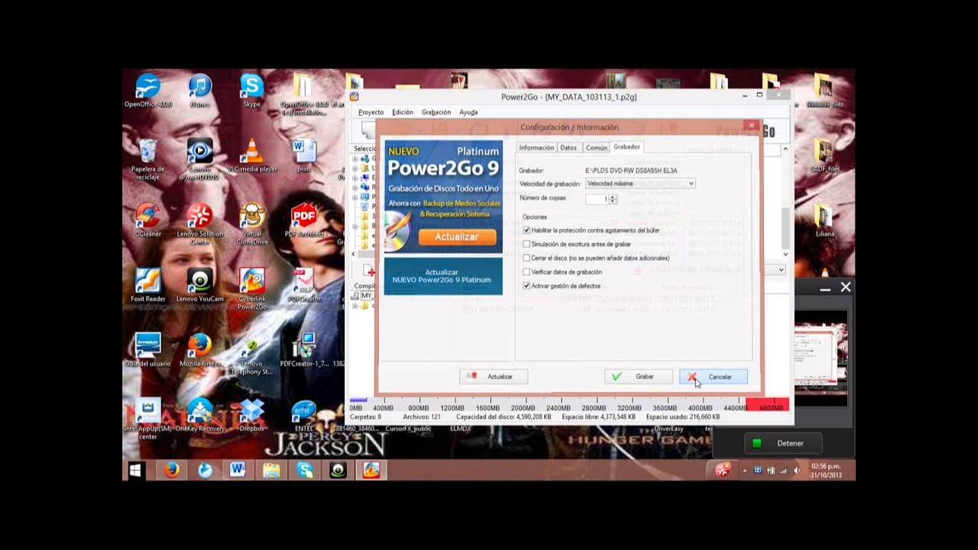This screenshot has width=978, height=550.
Task: Click orange Actualizar button in ad banner
Action: [457, 237]
